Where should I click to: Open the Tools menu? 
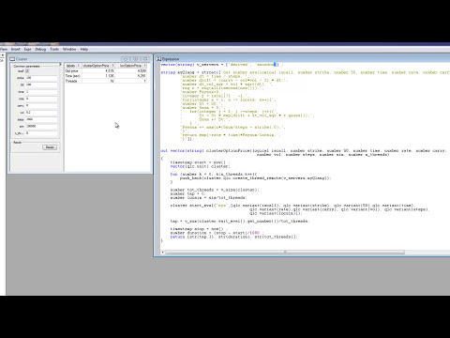54,49
